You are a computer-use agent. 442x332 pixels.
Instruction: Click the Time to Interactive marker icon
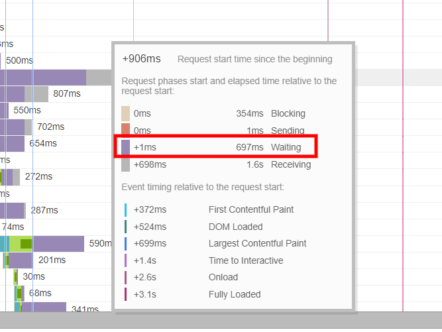coord(126,260)
